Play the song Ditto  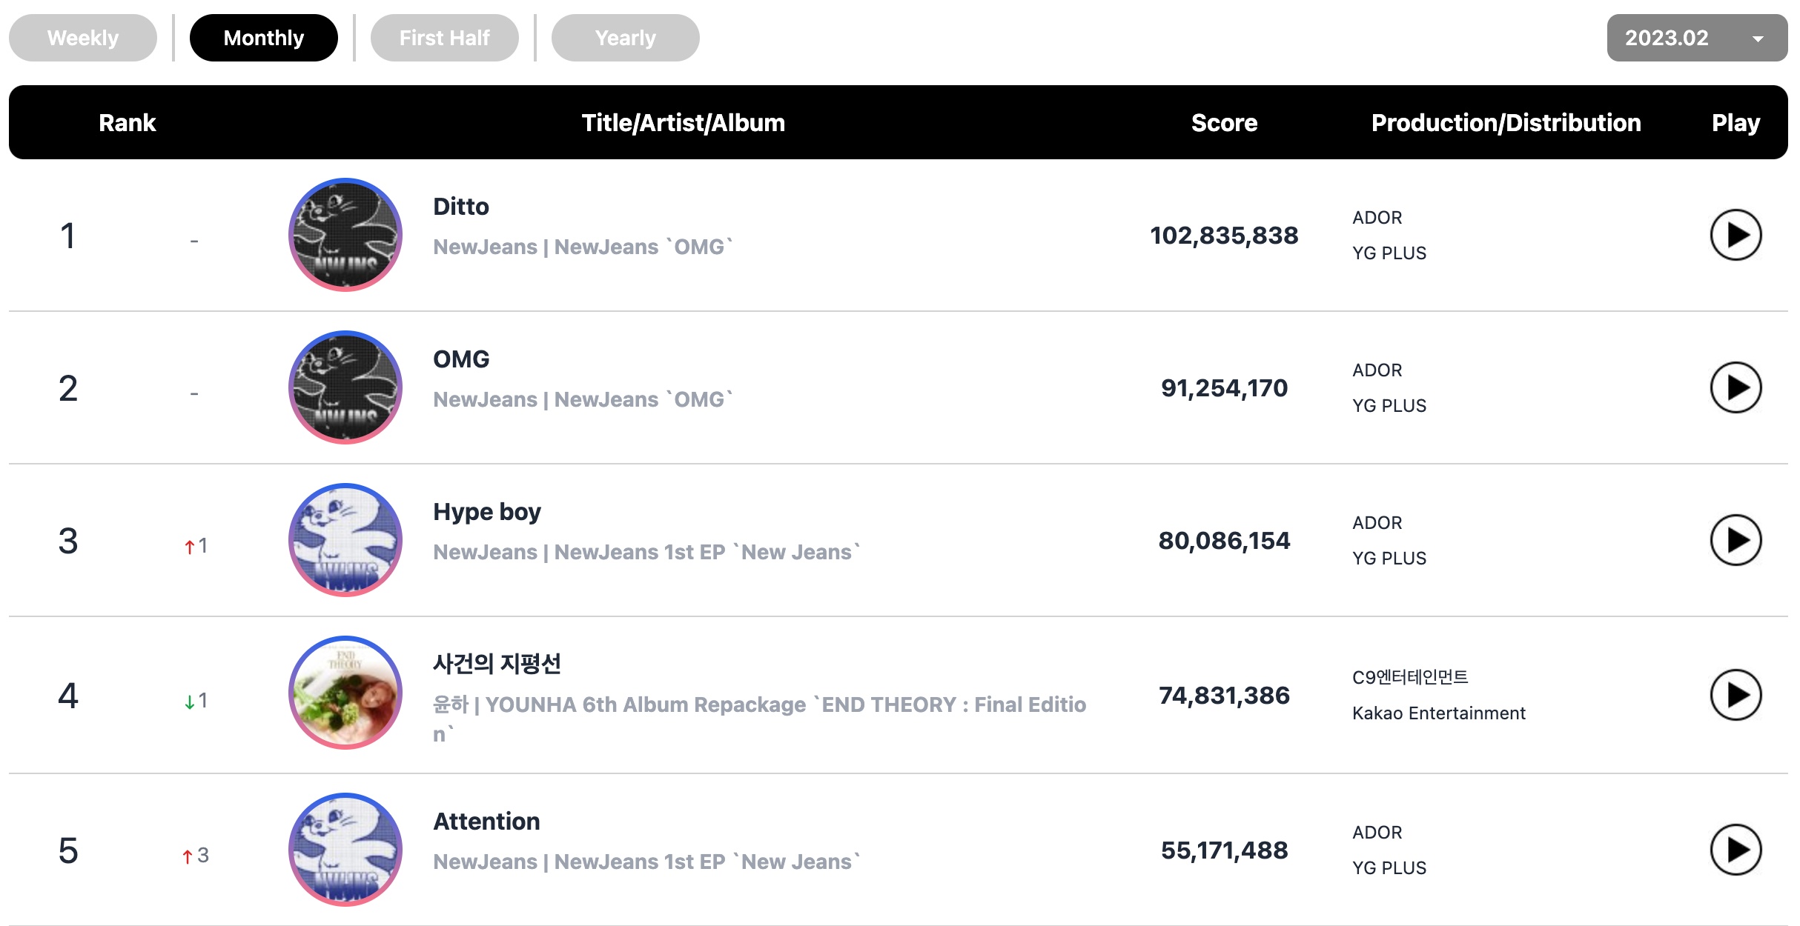click(1736, 235)
